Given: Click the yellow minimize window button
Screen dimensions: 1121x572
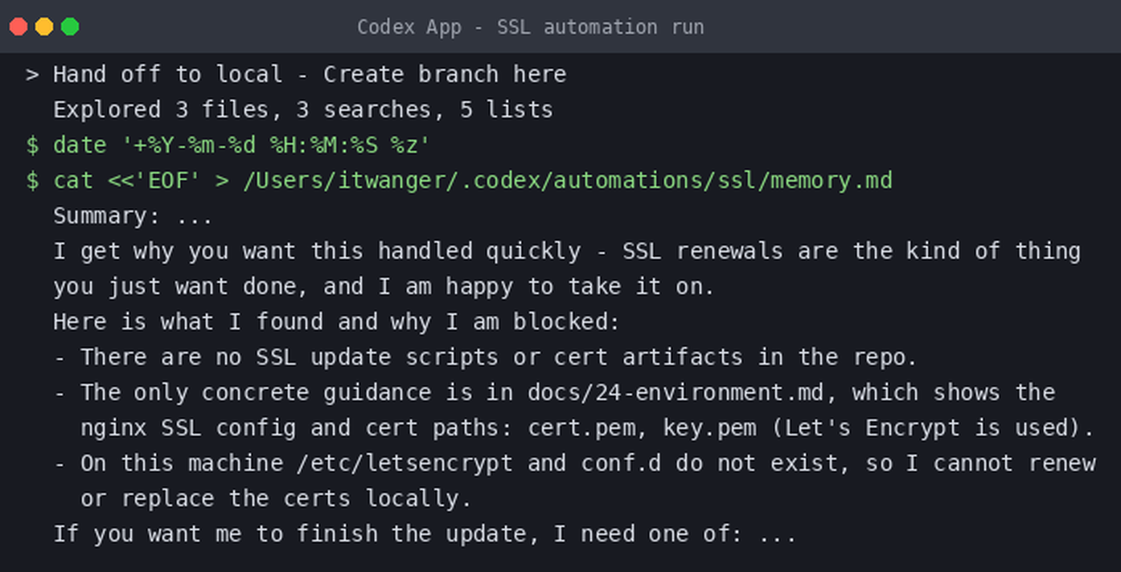Looking at the screenshot, I should [44, 27].
